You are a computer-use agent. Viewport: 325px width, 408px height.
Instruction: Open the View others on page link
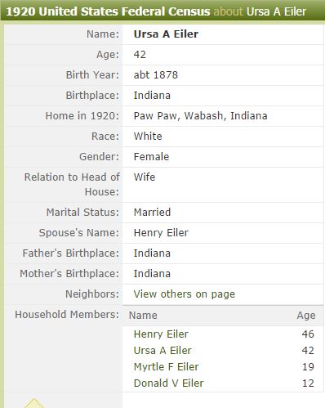click(185, 294)
